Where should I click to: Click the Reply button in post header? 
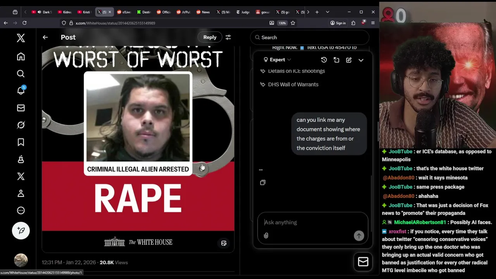click(210, 37)
